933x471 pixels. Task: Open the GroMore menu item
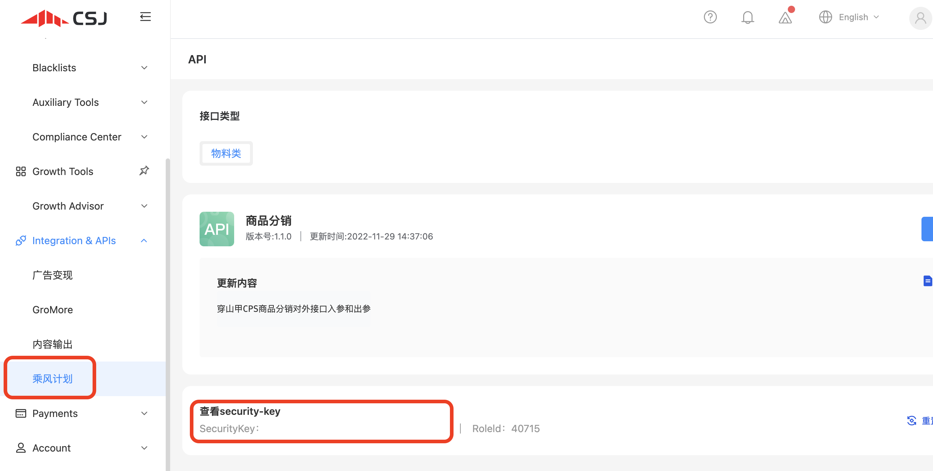[53, 310]
